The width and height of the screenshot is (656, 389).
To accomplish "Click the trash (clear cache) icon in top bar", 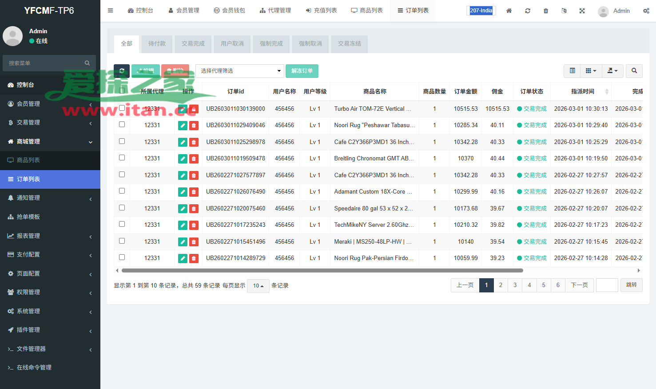I will (x=546, y=11).
